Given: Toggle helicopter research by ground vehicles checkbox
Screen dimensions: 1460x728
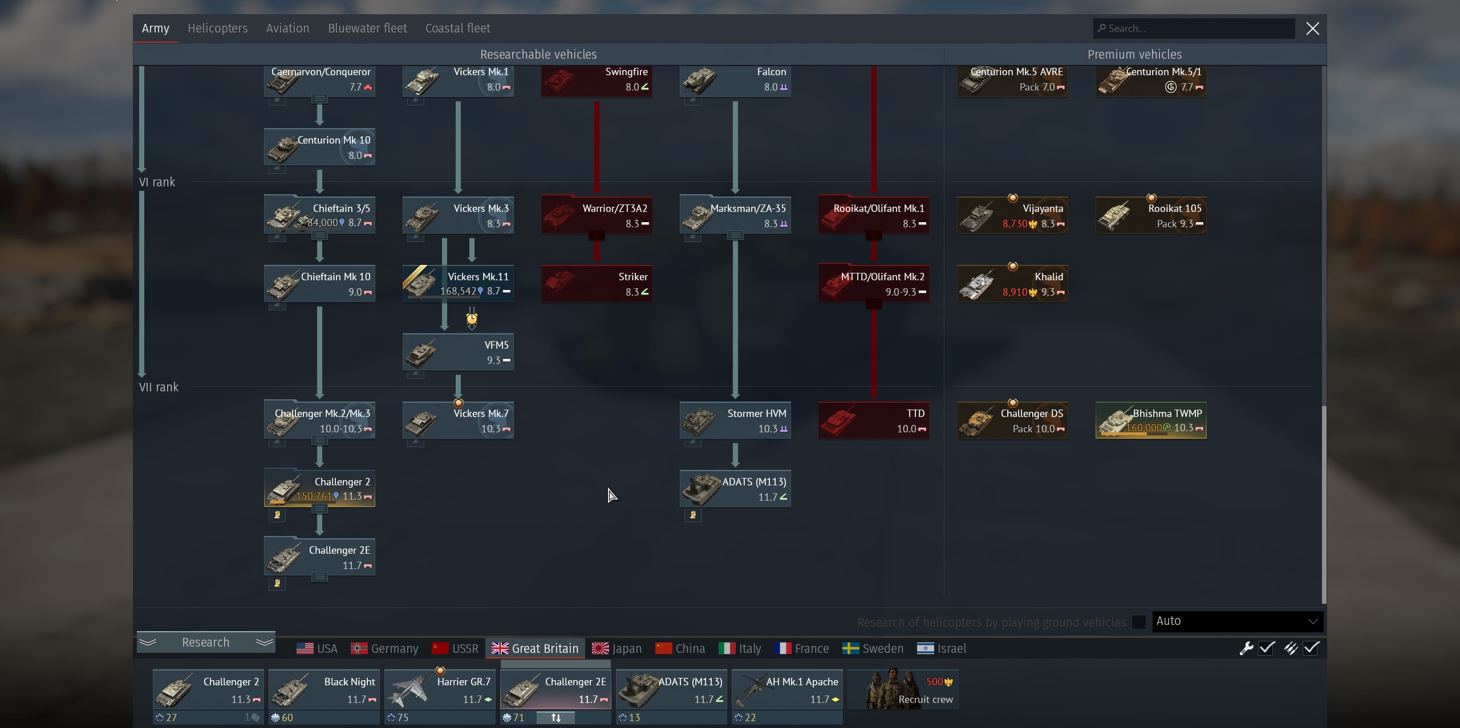Looking at the screenshot, I should pyautogui.click(x=1139, y=622).
